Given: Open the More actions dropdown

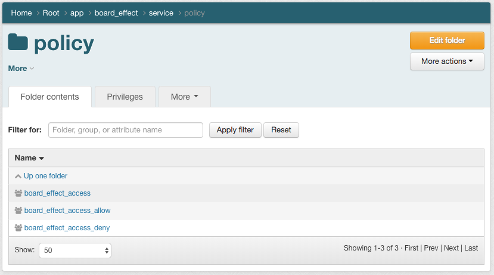Looking at the screenshot, I should (447, 61).
